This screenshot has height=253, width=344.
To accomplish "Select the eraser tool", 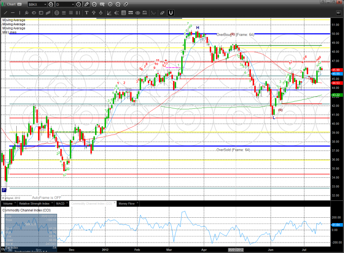I will click(x=162, y=13).
